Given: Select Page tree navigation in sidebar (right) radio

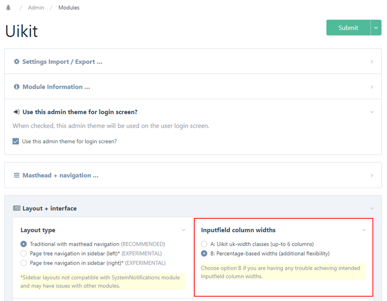Looking at the screenshot, I should (24, 263).
